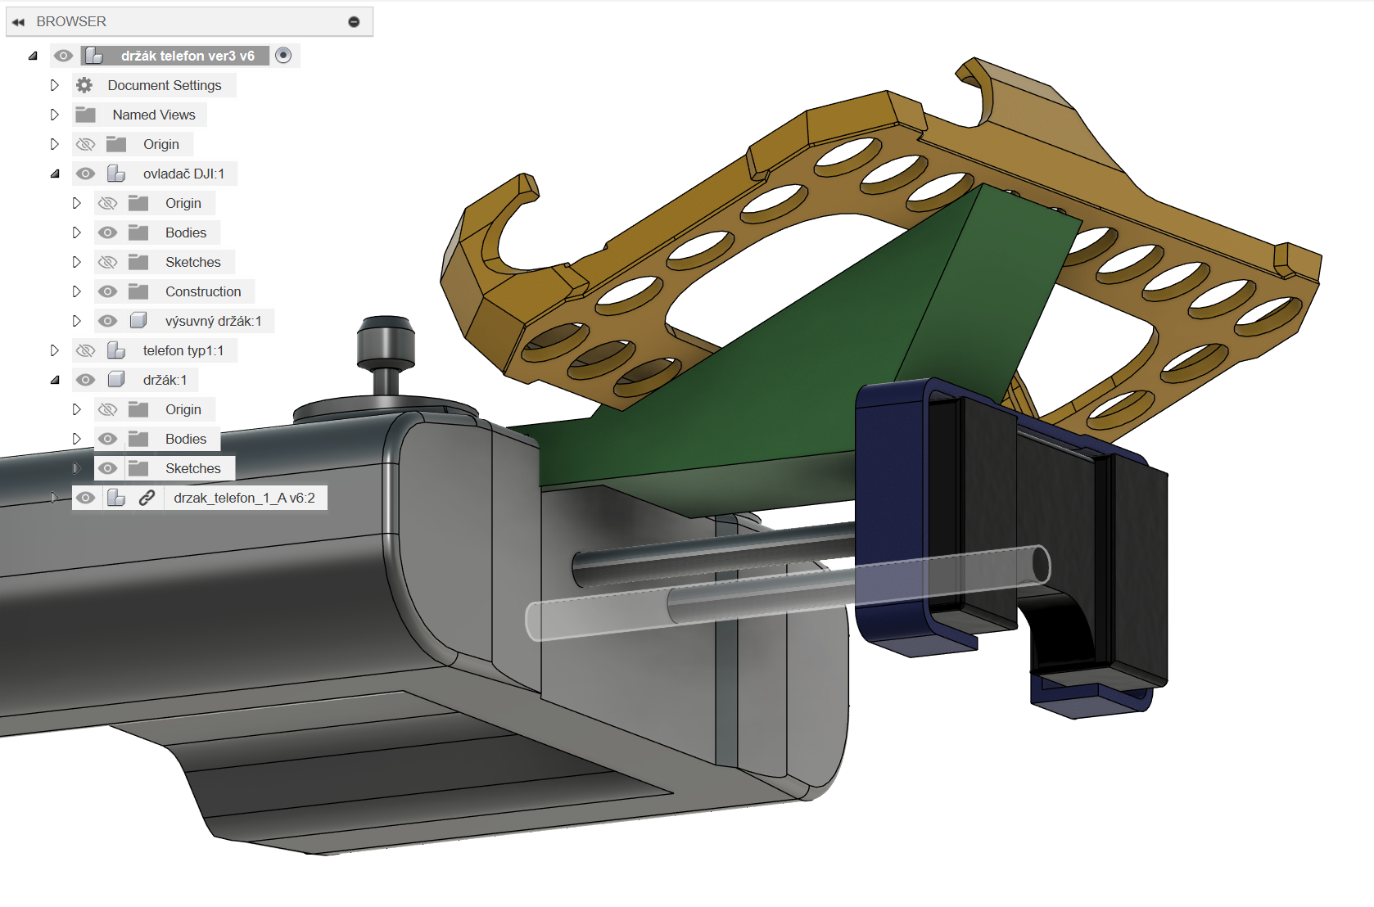Click the component icon of telefon typ1:1
Image resolution: width=1374 pixels, height=907 pixels.
tap(116, 350)
